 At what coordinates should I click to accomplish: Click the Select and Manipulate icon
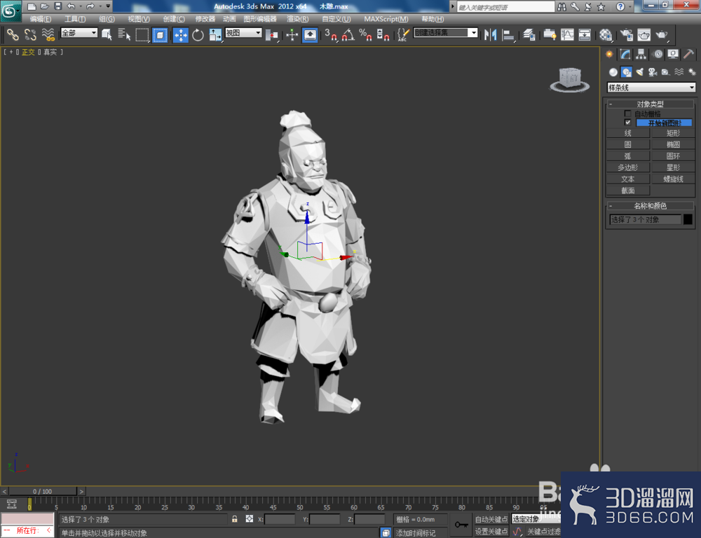click(292, 34)
